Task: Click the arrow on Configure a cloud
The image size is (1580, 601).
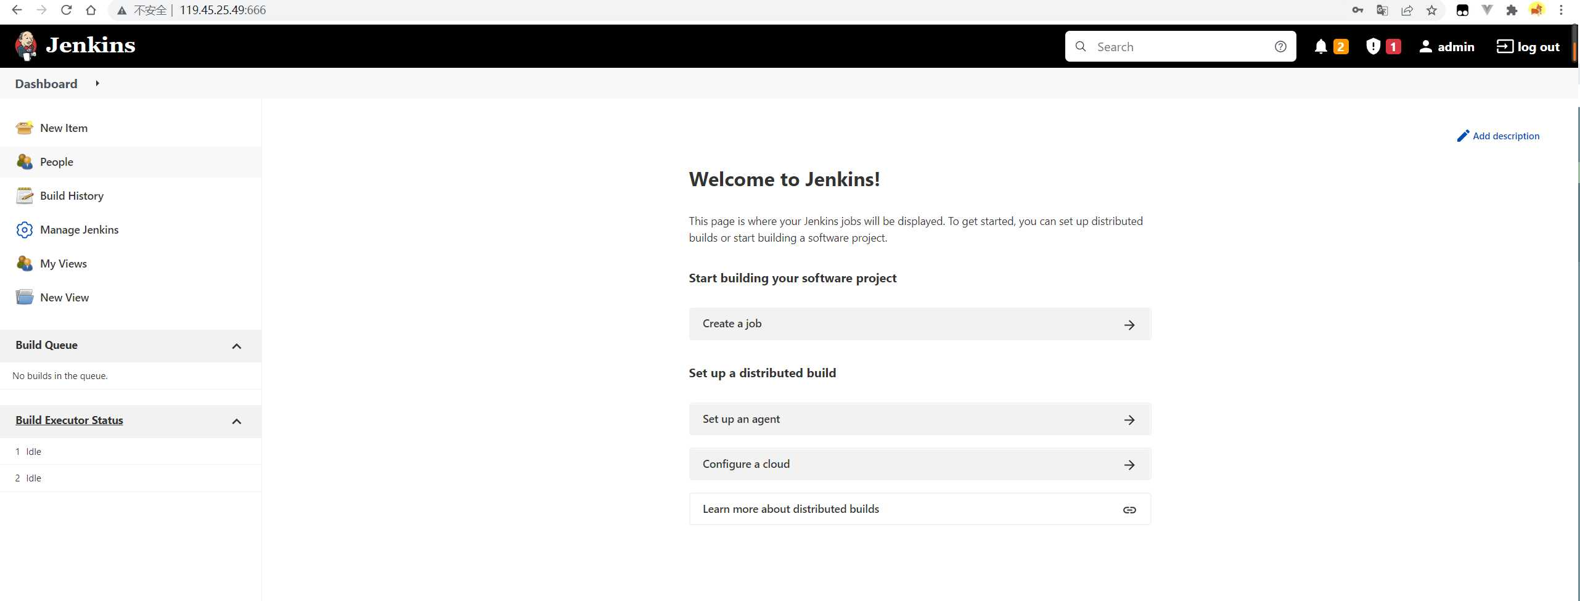Action: point(1129,465)
